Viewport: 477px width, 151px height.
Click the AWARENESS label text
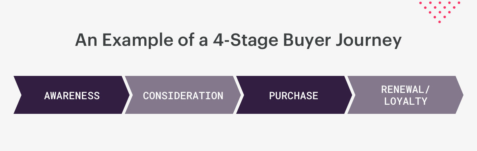[x=72, y=95]
